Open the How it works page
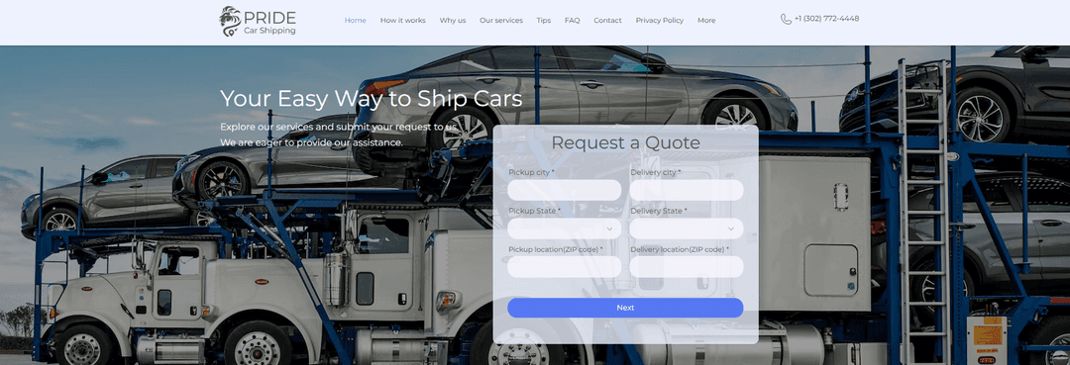Screen dimensions: 1070x365 click(x=402, y=21)
